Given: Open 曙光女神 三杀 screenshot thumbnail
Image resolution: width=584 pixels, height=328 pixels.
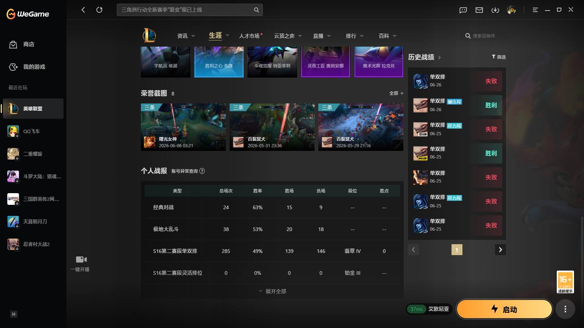Looking at the screenshot, I should click(183, 127).
